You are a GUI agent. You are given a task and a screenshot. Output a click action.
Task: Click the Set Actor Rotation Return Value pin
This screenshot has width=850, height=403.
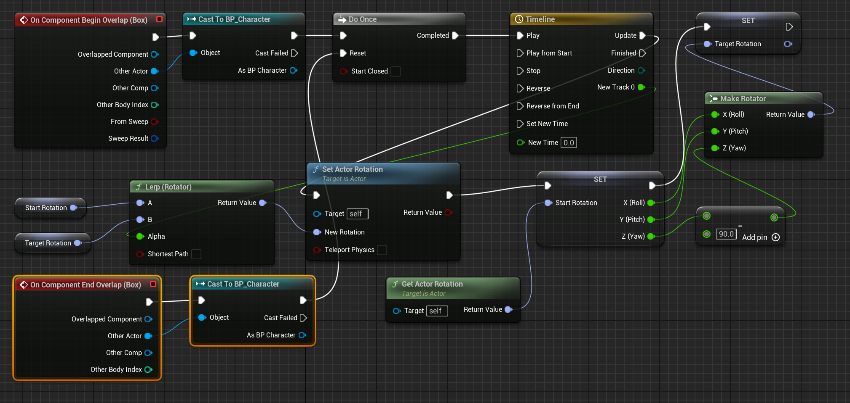coord(449,213)
